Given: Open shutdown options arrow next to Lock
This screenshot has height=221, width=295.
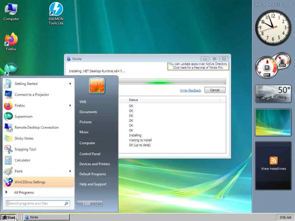Looking at the screenshot, I should tap(99, 203).
